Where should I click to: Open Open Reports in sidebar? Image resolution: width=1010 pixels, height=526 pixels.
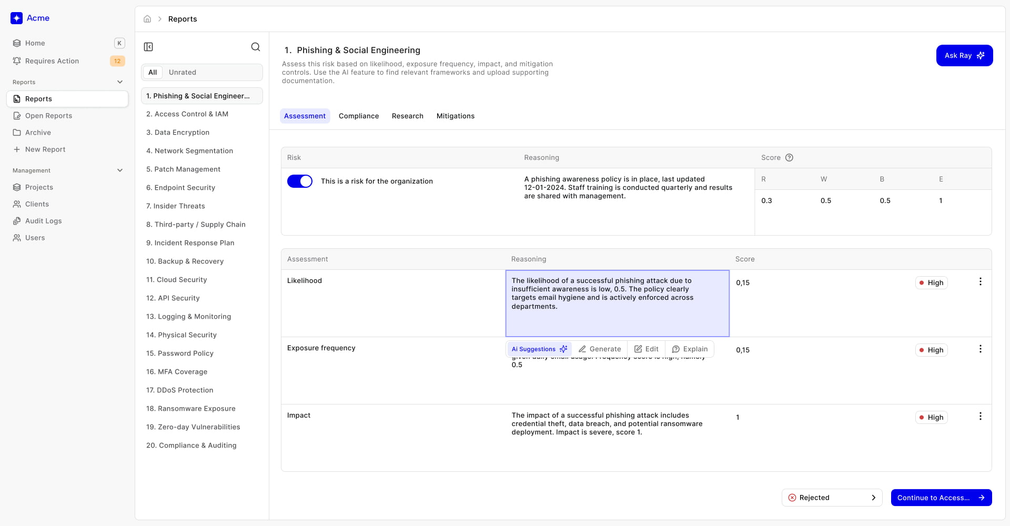point(67,116)
